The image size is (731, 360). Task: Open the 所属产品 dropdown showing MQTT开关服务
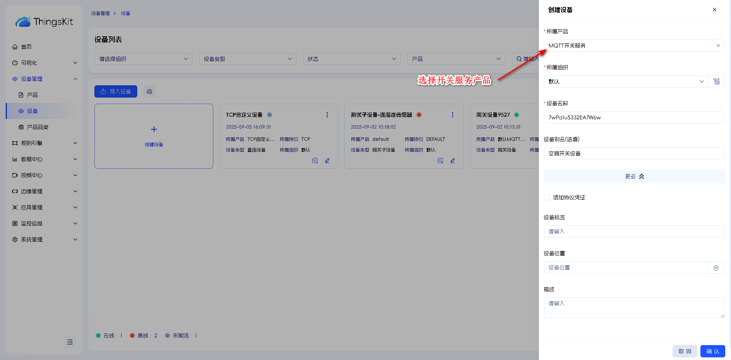tap(634, 46)
